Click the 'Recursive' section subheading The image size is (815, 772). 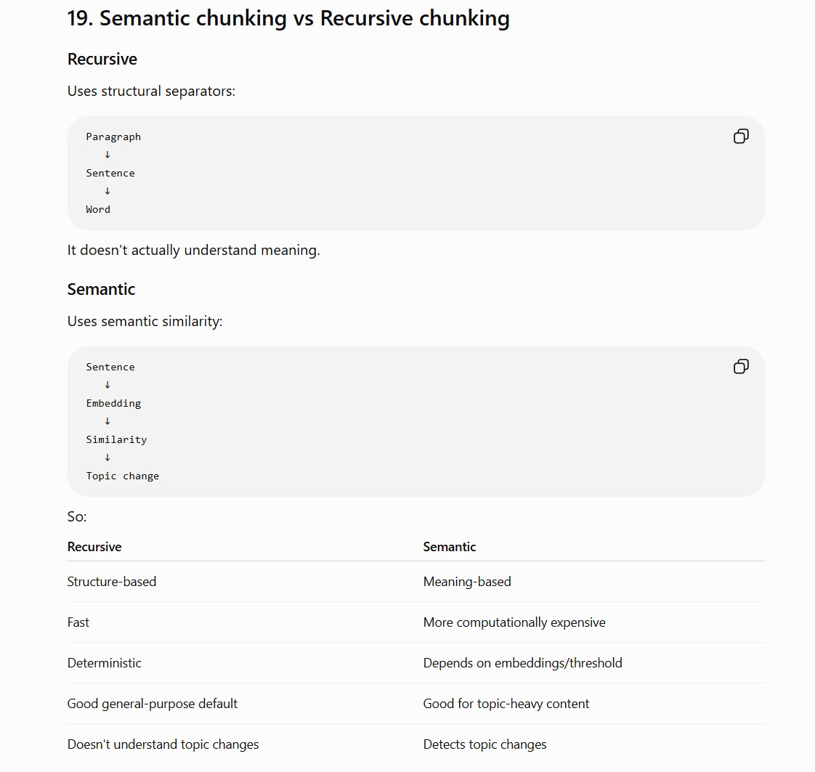pos(102,60)
